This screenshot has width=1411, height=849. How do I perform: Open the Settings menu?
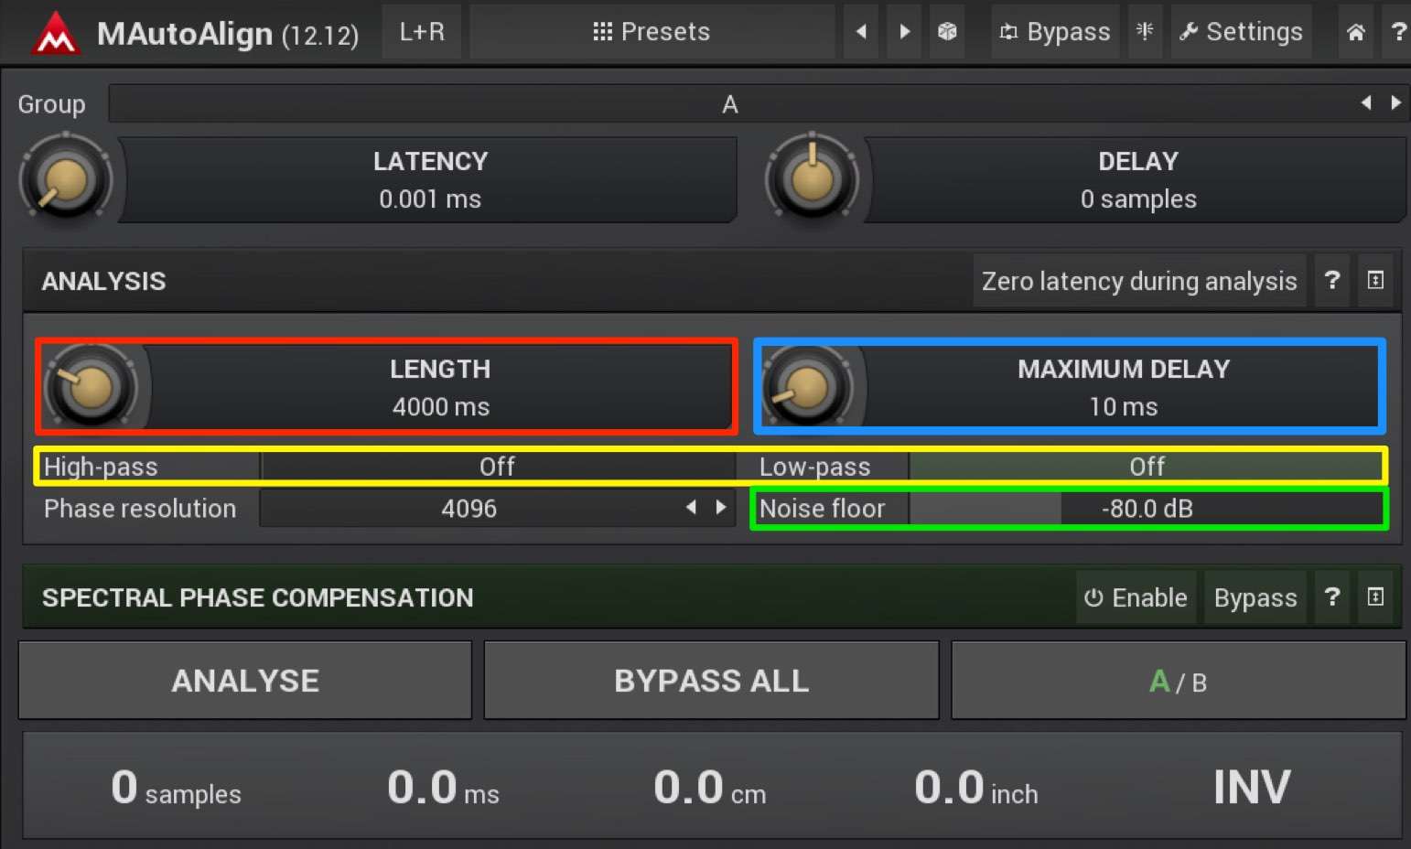pyautogui.click(x=1242, y=32)
